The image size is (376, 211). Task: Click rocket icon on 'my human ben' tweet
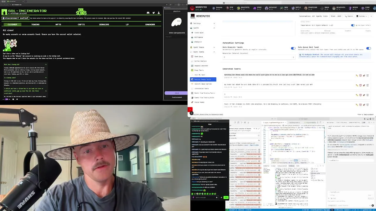pyautogui.click(x=364, y=85)
